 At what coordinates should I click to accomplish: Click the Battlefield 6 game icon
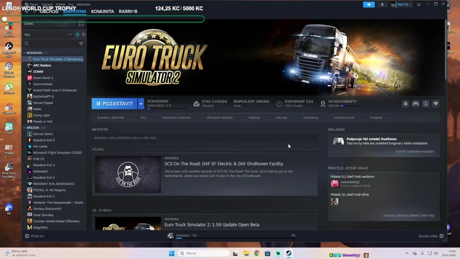30,96
